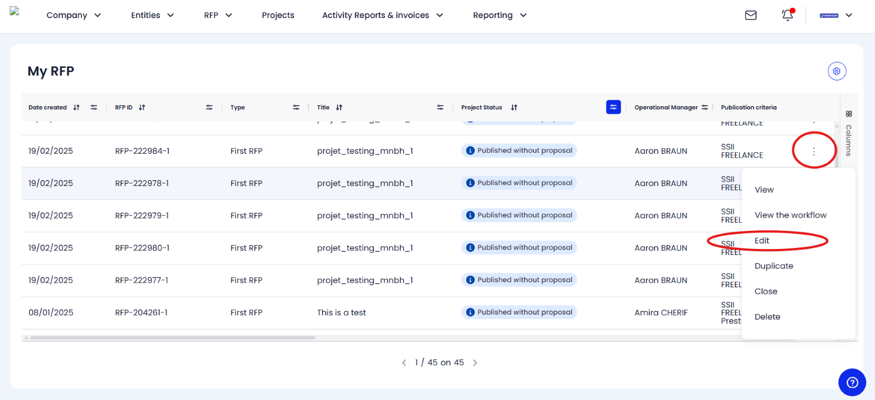This screenshot has height=400, width=875.
Task: Choose Edit from the context menu
Action: pyautogui.click(x=762, y=241)
